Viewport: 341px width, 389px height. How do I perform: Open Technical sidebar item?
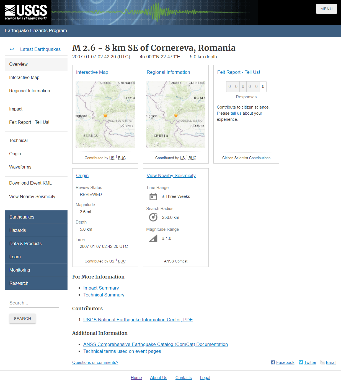[x=36, y=140]
